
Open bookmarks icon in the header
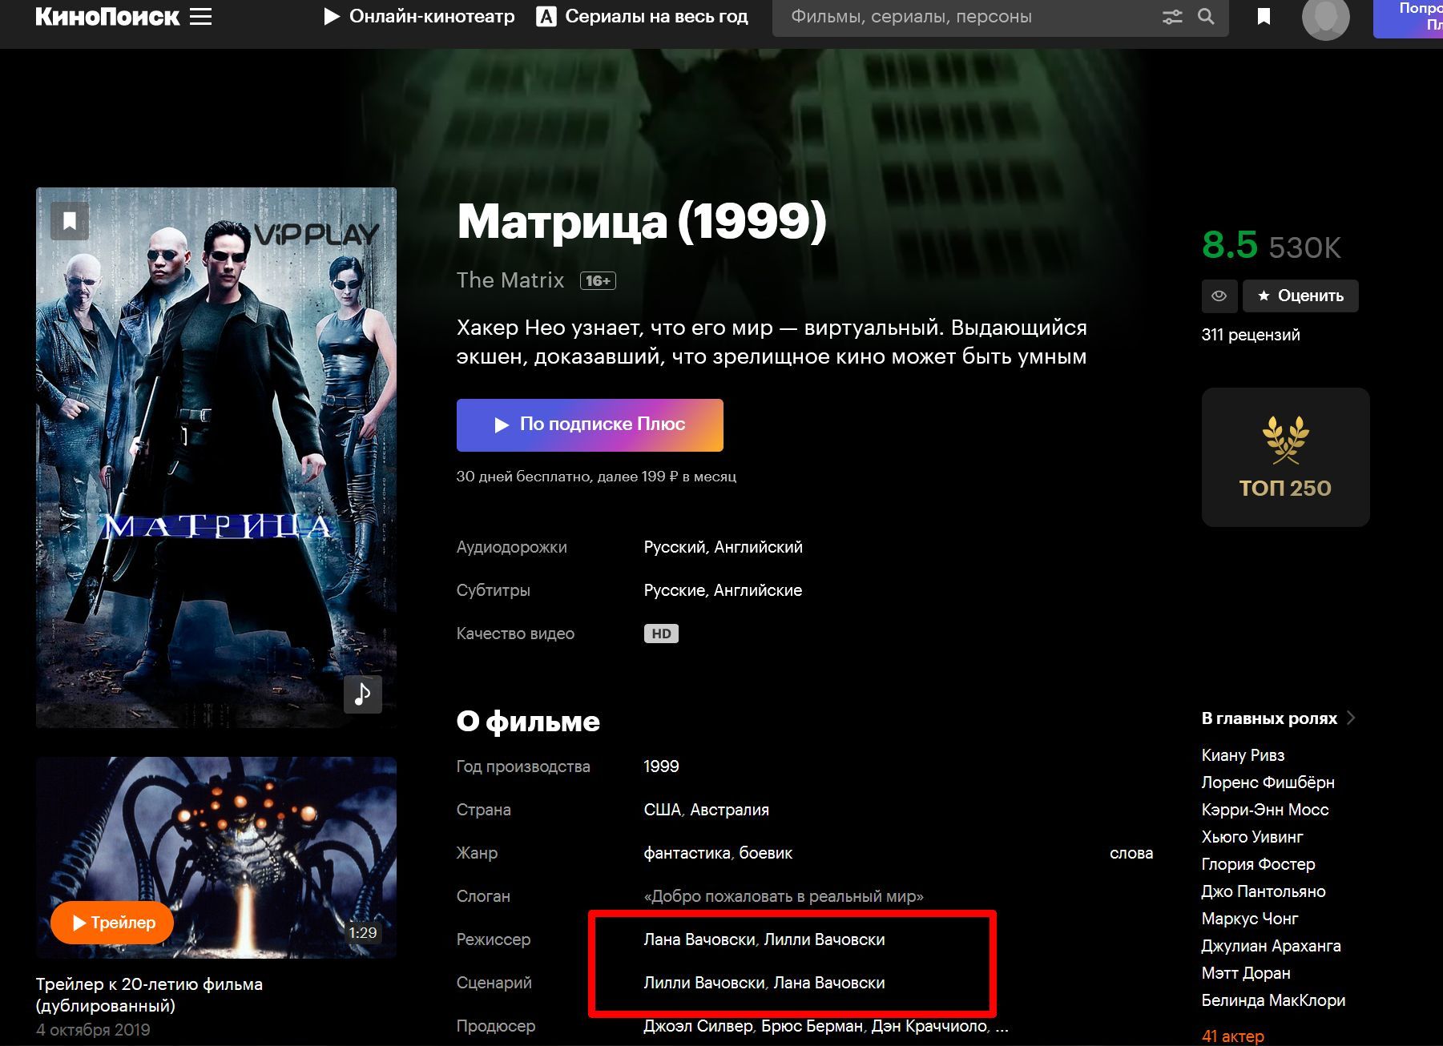[x=1264, y=17]
